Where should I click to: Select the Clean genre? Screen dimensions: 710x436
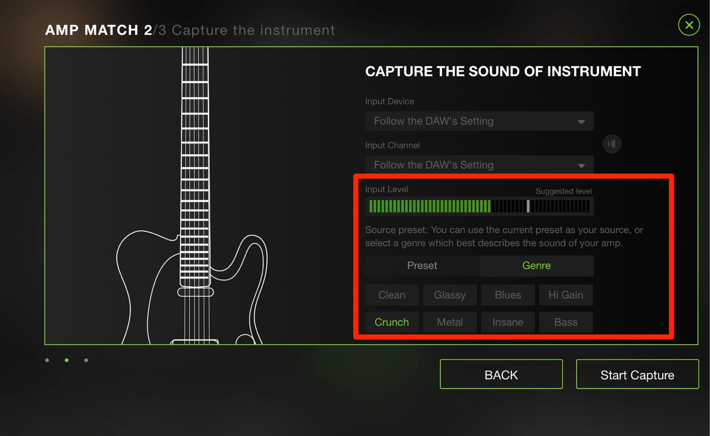pyautogui.click(x=392, y=295)
